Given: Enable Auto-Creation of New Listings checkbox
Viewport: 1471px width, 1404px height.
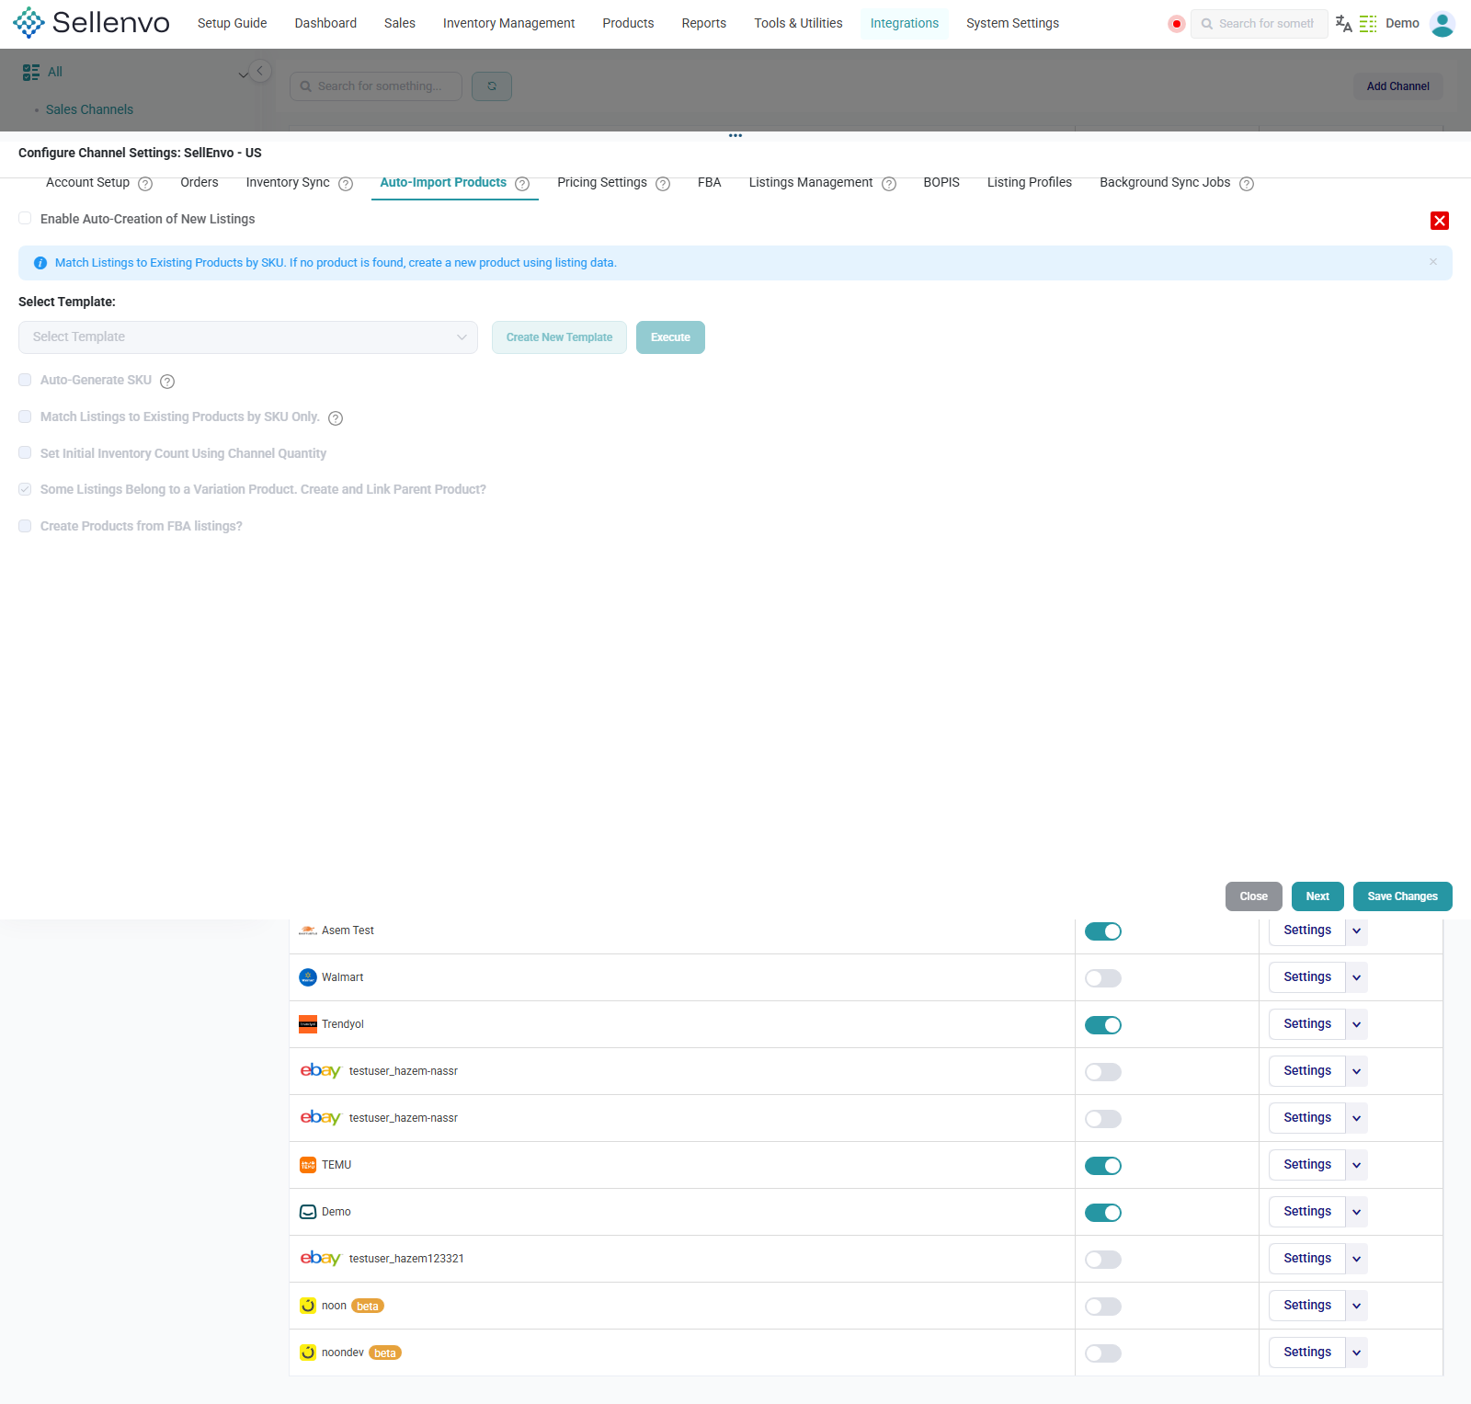Looking at the screenshot, I should 25,218.
